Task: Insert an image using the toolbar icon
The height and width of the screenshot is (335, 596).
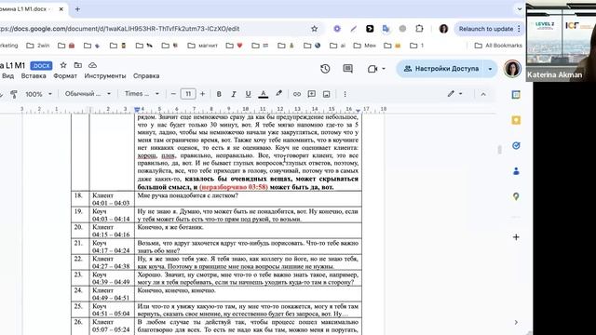Action: click(327, 94)
